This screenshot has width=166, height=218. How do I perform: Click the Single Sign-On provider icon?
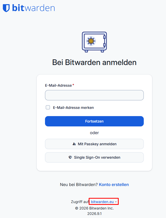click(x=70, y=157)
